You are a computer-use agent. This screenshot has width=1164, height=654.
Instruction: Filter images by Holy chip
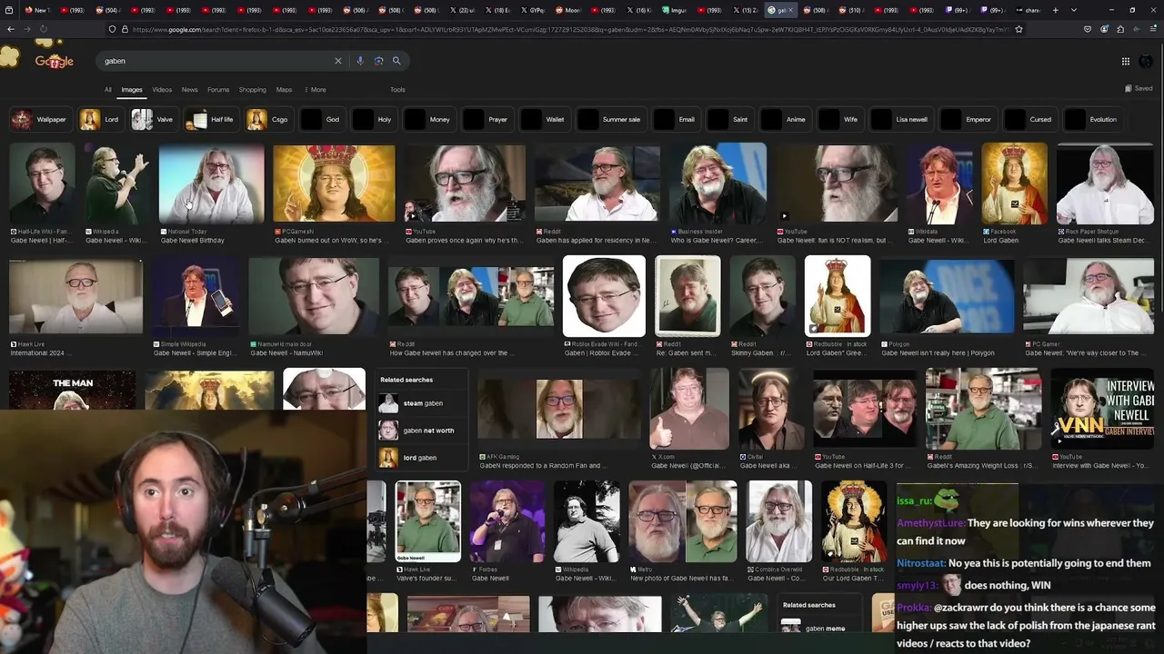pos(374,120)
